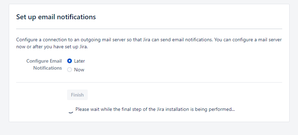Click the "Please wait while the final step" message

point(155,109)
